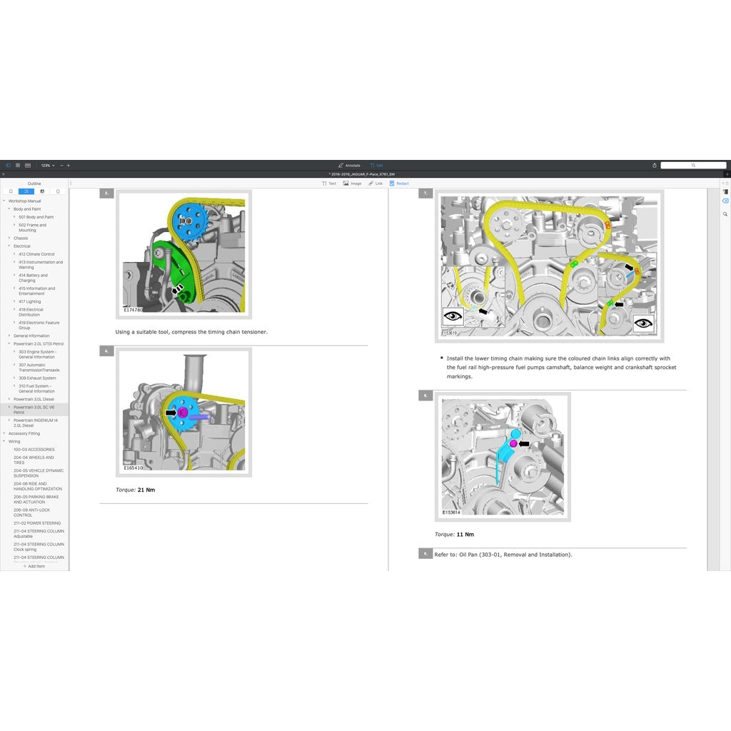Switch to Edit mode

click(376, 165)
